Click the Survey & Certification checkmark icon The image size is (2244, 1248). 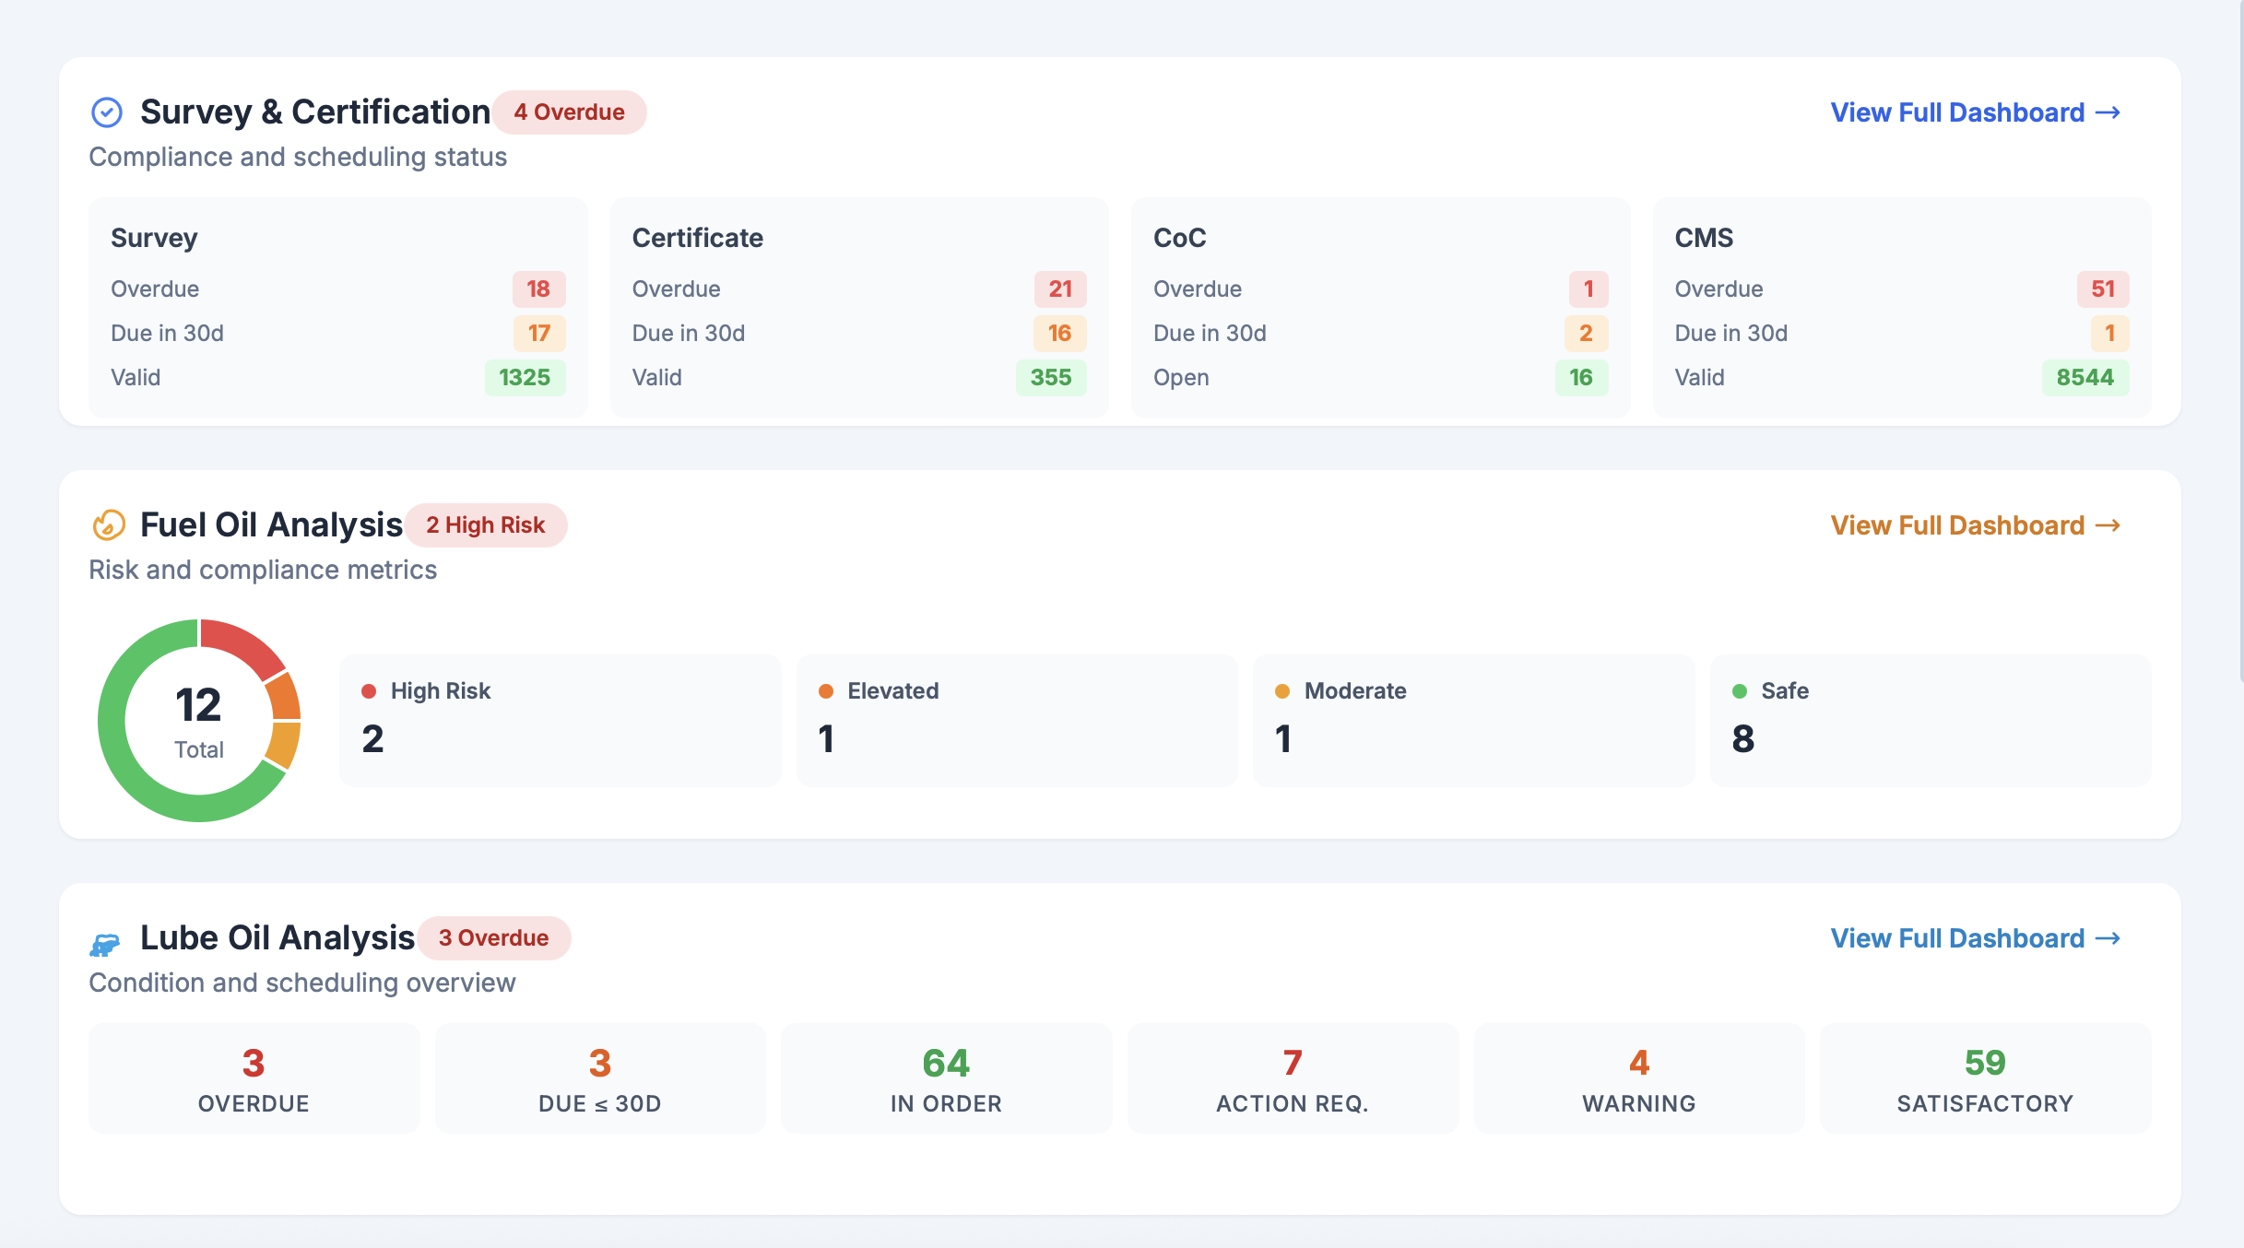point(108,112)
